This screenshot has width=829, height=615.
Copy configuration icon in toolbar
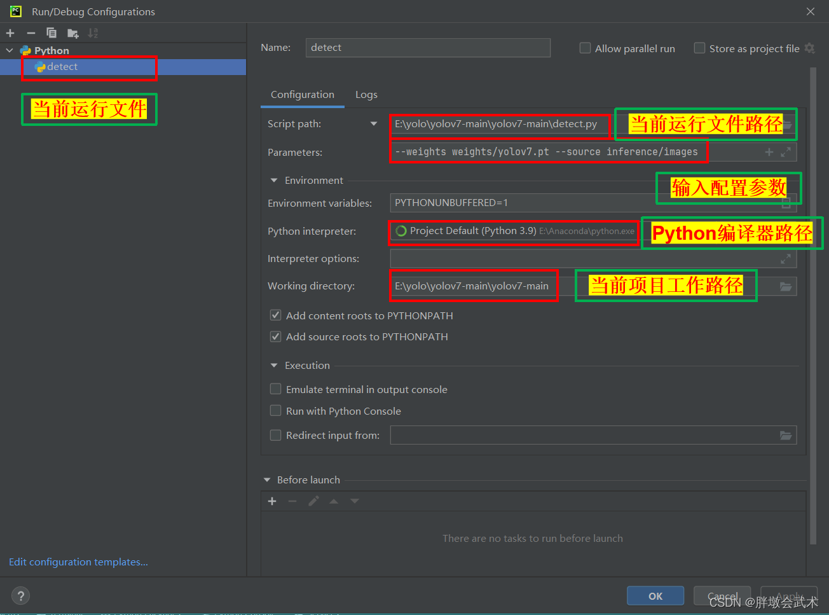click(x=51, y=33)
